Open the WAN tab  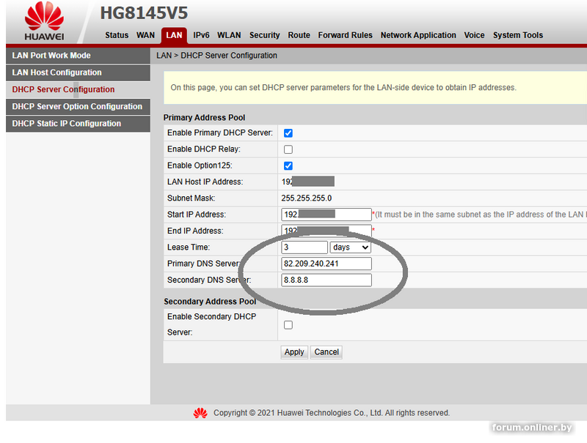pyautogui.click(x=145, y=35)
